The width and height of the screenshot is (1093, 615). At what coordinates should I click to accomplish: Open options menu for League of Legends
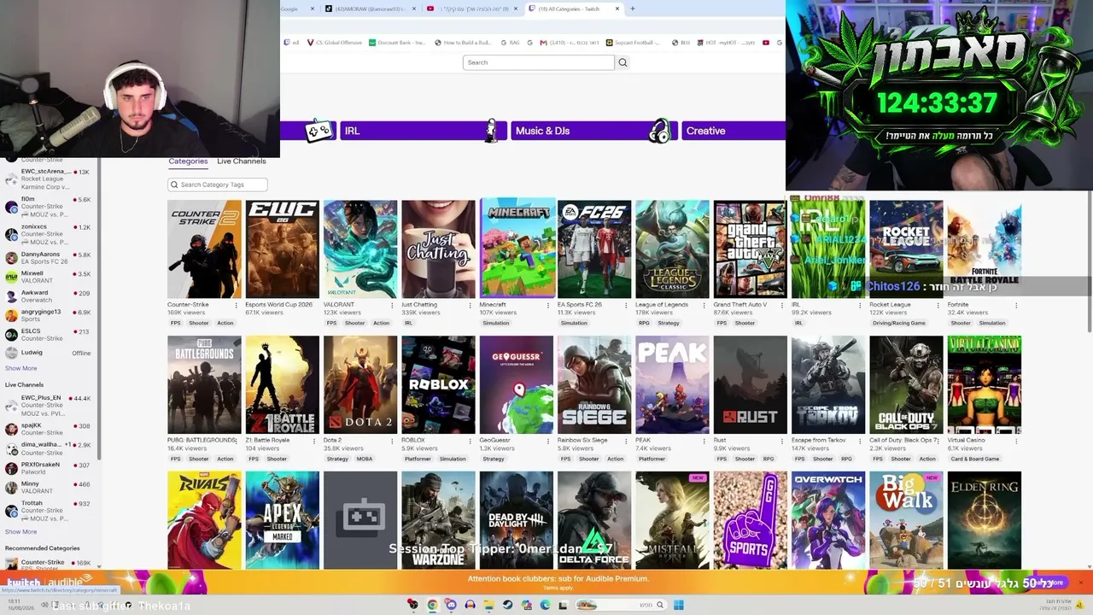click(704, 305)
